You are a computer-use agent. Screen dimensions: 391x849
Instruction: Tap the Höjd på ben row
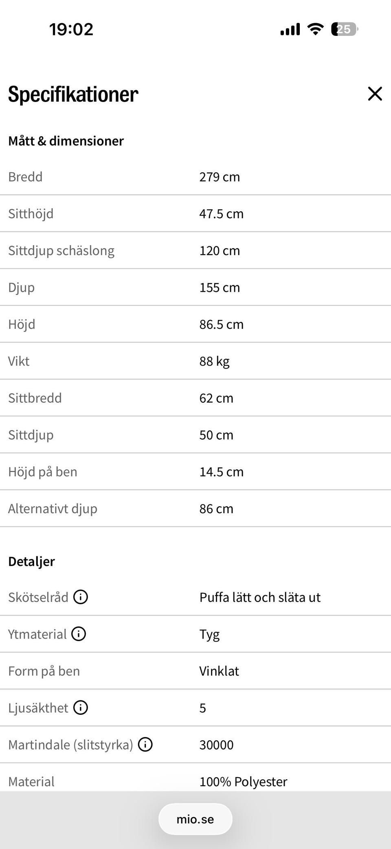(x=195, y=472)
